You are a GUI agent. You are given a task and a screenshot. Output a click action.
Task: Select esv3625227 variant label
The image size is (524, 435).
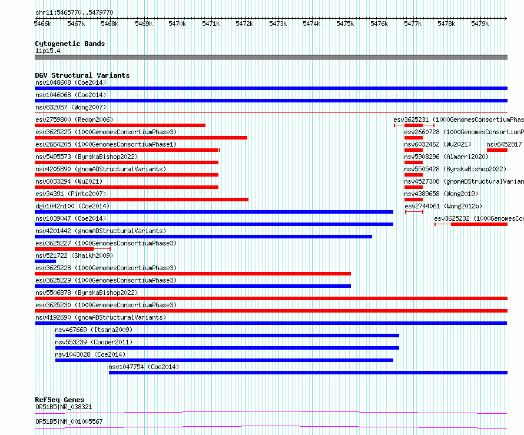(x=106, y=243)
